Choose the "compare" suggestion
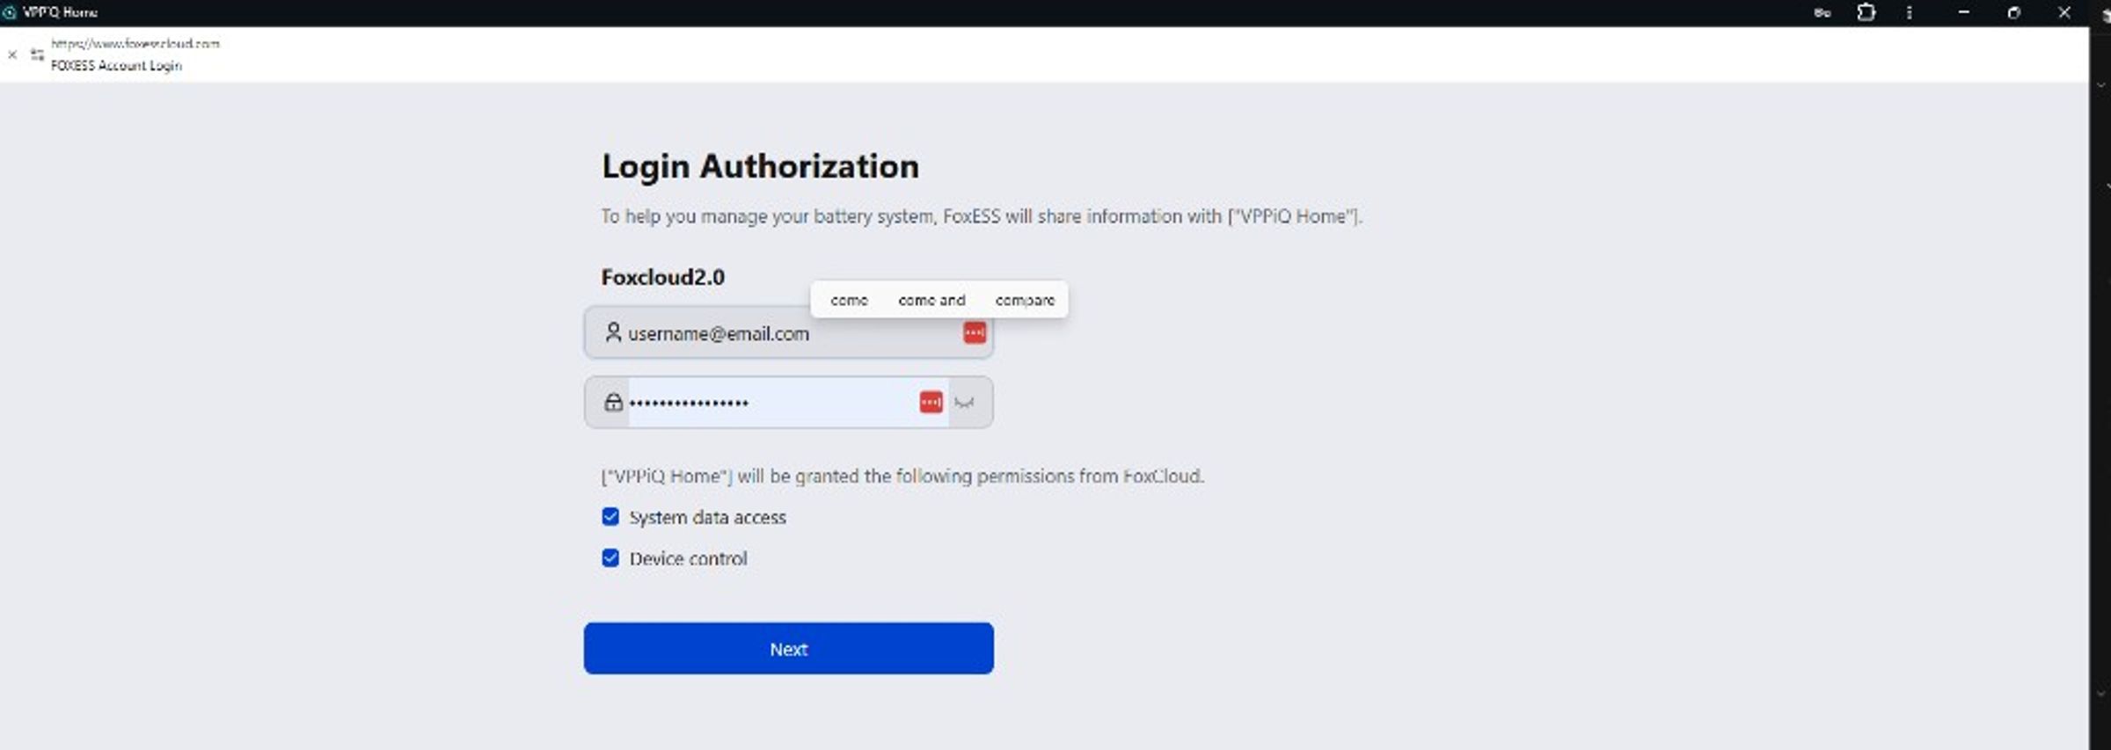The height and width of the screenshot is (750, 2111). tap(1025, 300)
